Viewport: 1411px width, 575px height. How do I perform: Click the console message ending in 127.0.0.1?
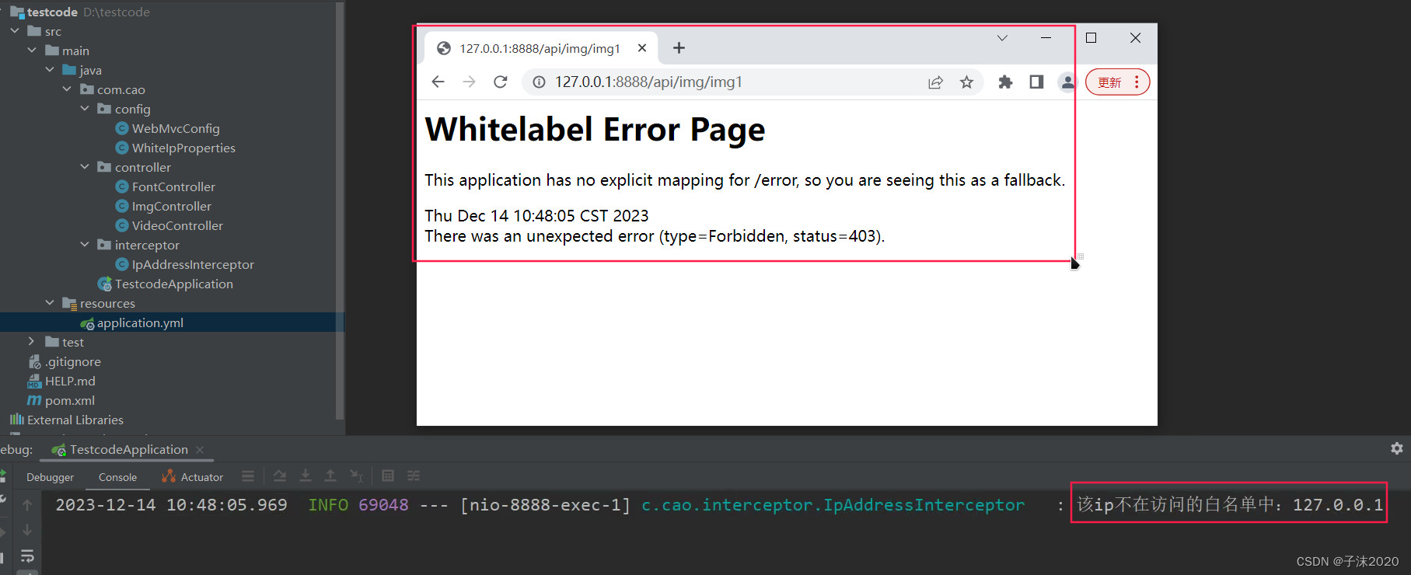point(1229,505)
